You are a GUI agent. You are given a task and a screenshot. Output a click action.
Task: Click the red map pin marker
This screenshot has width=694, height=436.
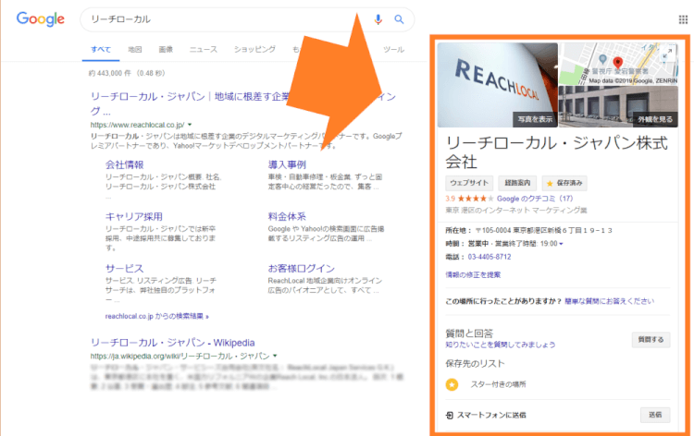tap(618, 63)
